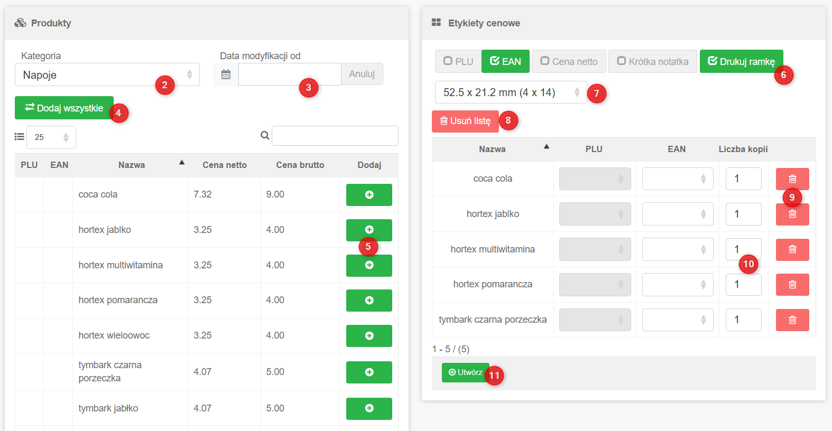The image size is (832, 431).
Task: Sort label list by Nazwa header
Action: click(492, 149)
